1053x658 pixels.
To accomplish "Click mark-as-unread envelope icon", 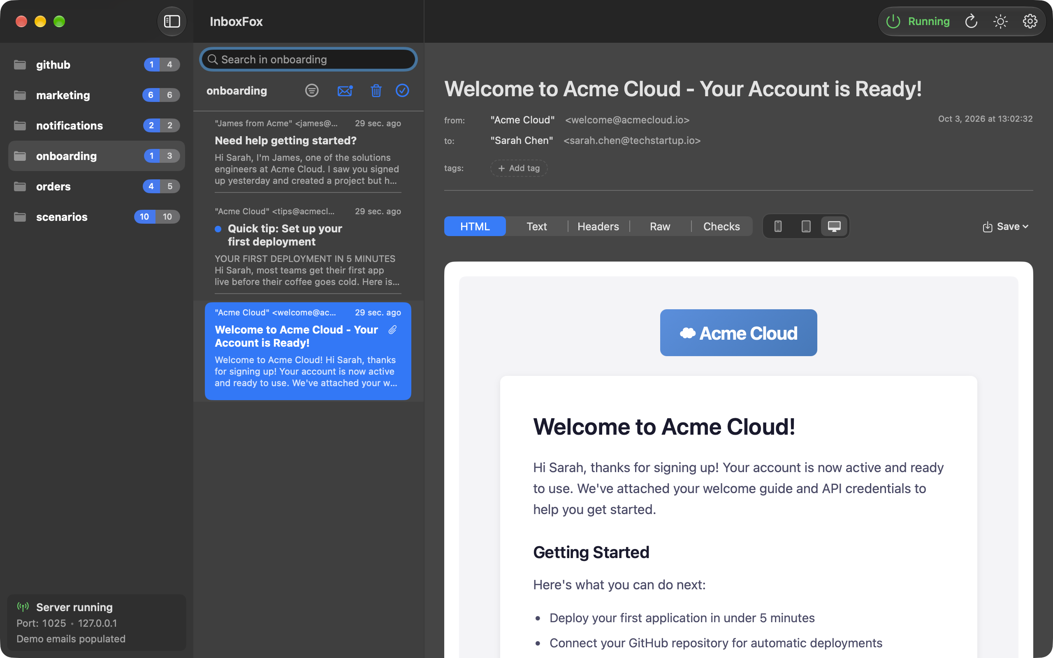I will pos(345,90).
